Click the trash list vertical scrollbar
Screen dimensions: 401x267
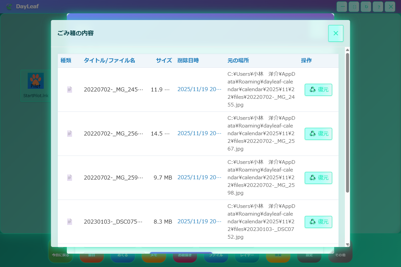point(347,123)
